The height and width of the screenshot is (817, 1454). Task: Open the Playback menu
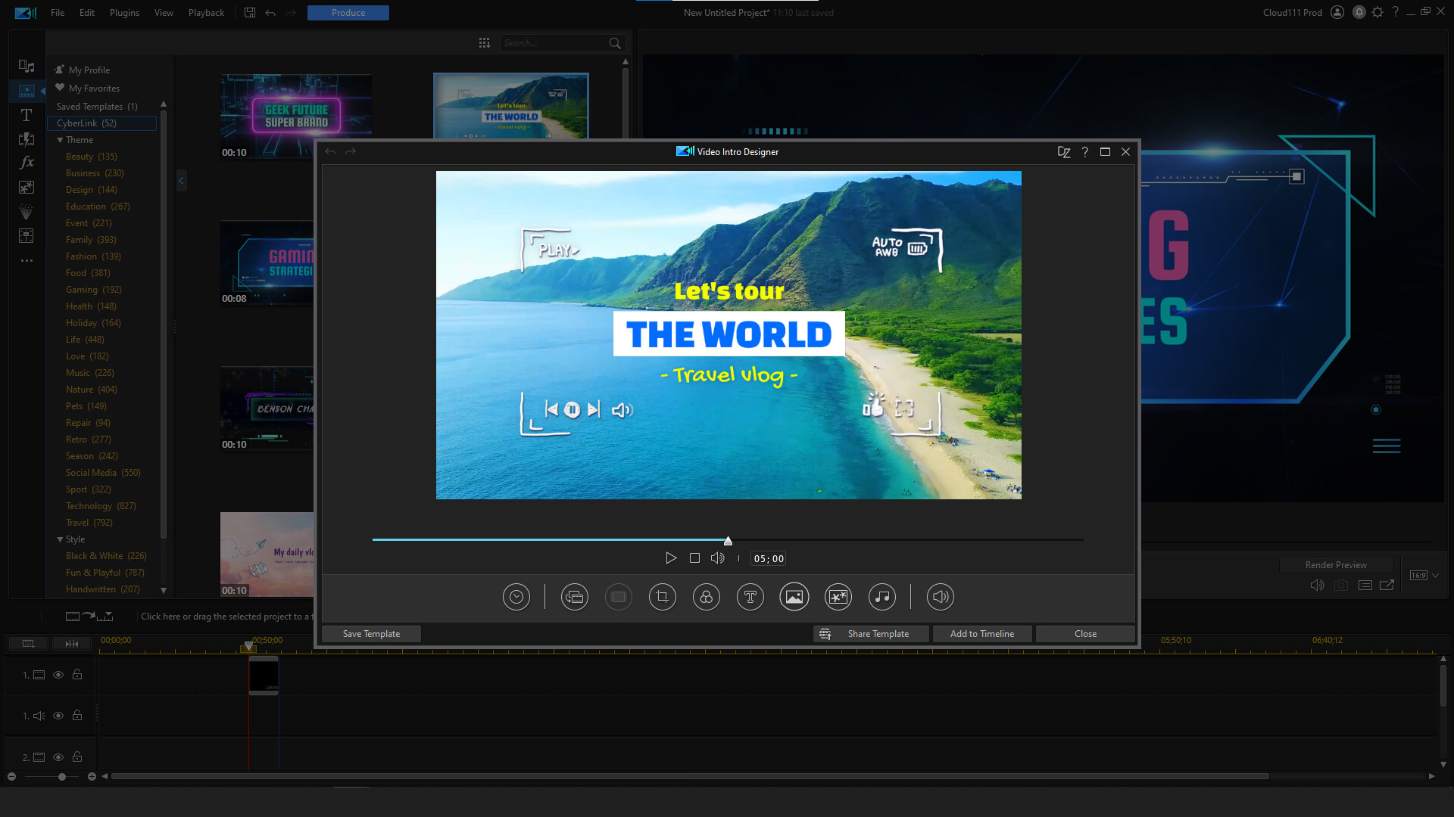point(205,12)
